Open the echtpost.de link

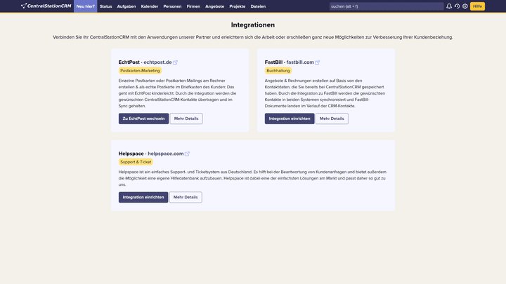(157, 62)
